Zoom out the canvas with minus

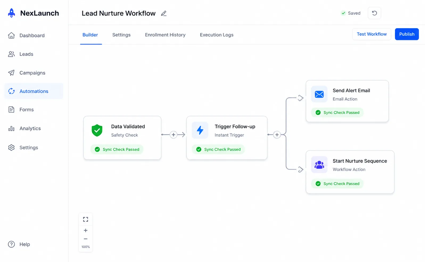(x=85, y=239)
